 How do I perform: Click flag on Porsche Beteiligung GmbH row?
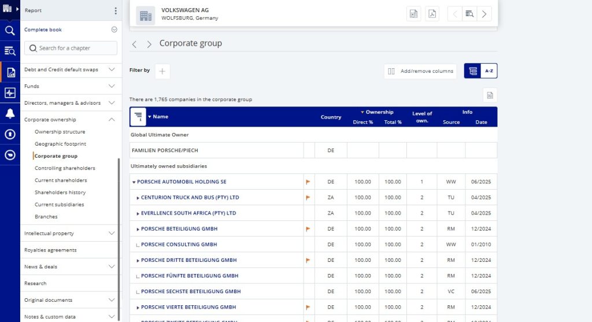(x=308, y=229)
